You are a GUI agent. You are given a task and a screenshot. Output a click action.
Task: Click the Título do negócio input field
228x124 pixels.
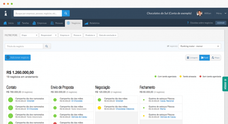pos(24,46)
